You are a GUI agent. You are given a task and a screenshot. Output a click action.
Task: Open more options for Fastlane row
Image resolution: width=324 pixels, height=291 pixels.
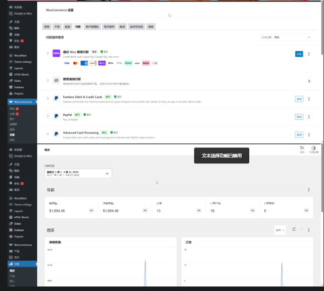[309, 99]
